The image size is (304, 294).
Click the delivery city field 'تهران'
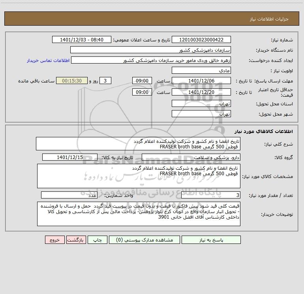(201, 114)
